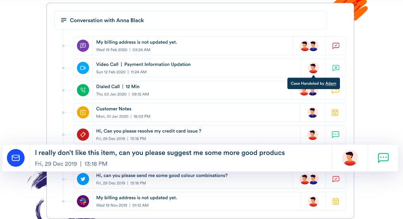Open the yellow Customer Notes icon
Viewport: 403px width, 219px height.
click(x=83, y=112)
